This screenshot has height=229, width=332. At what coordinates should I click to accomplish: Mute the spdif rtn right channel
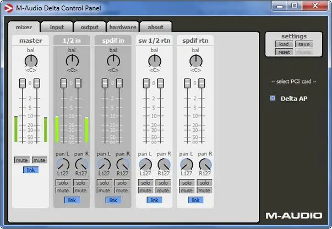204,191
